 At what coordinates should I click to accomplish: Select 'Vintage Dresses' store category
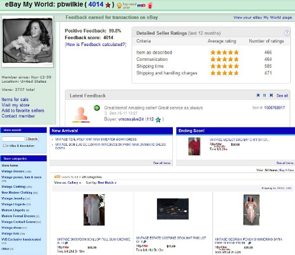tap(13, 171)
